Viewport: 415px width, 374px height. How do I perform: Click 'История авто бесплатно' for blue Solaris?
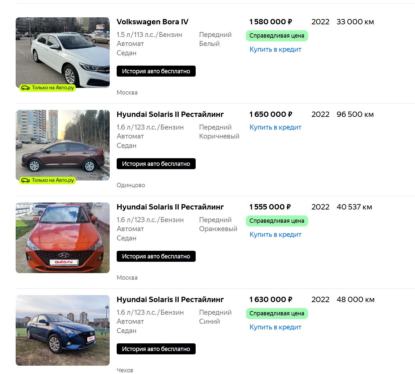[x=156, y=349]
